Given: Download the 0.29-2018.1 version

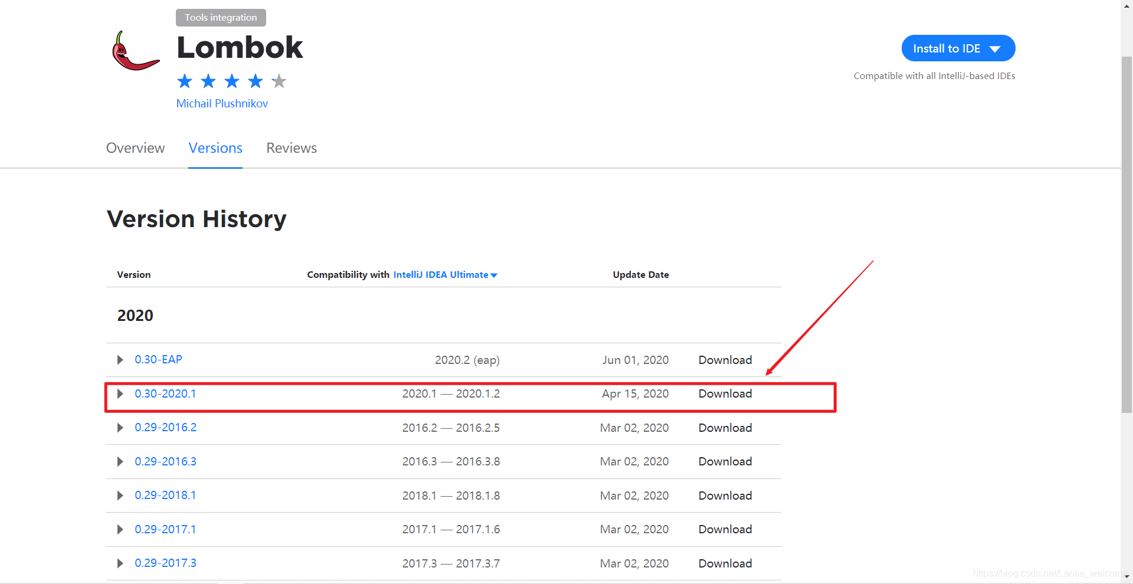Looking at the screenshot, I should click(725, 496).
